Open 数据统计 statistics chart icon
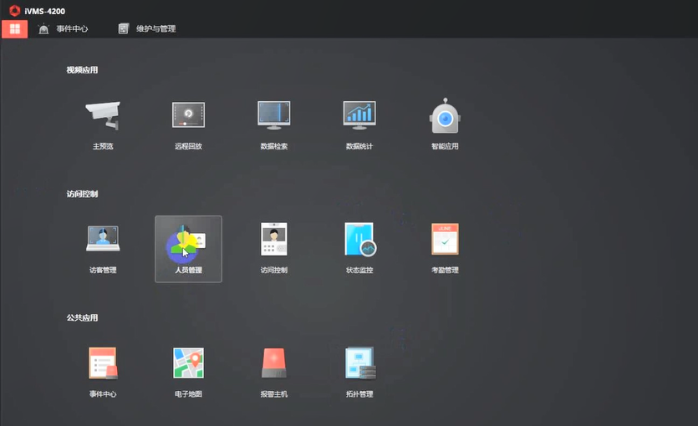The width and height of the screenshot is (698, 426). (359, 115)
